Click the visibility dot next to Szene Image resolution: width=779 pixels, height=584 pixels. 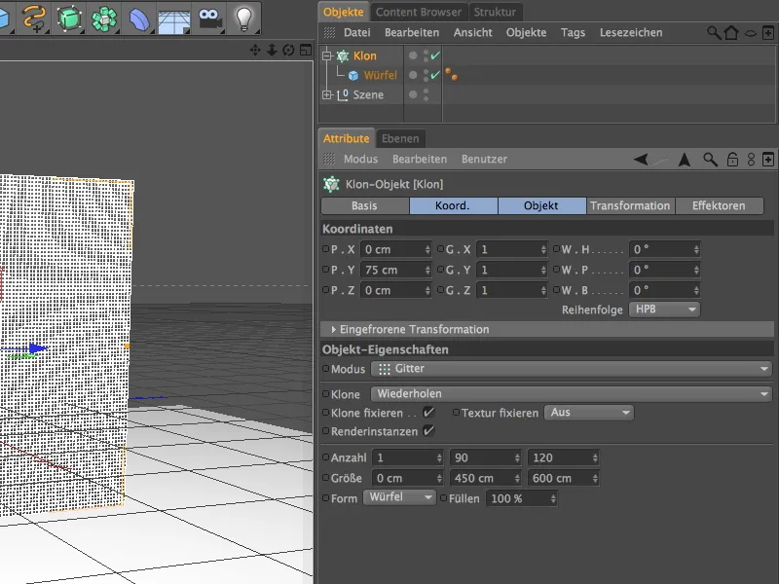[413, 92]
